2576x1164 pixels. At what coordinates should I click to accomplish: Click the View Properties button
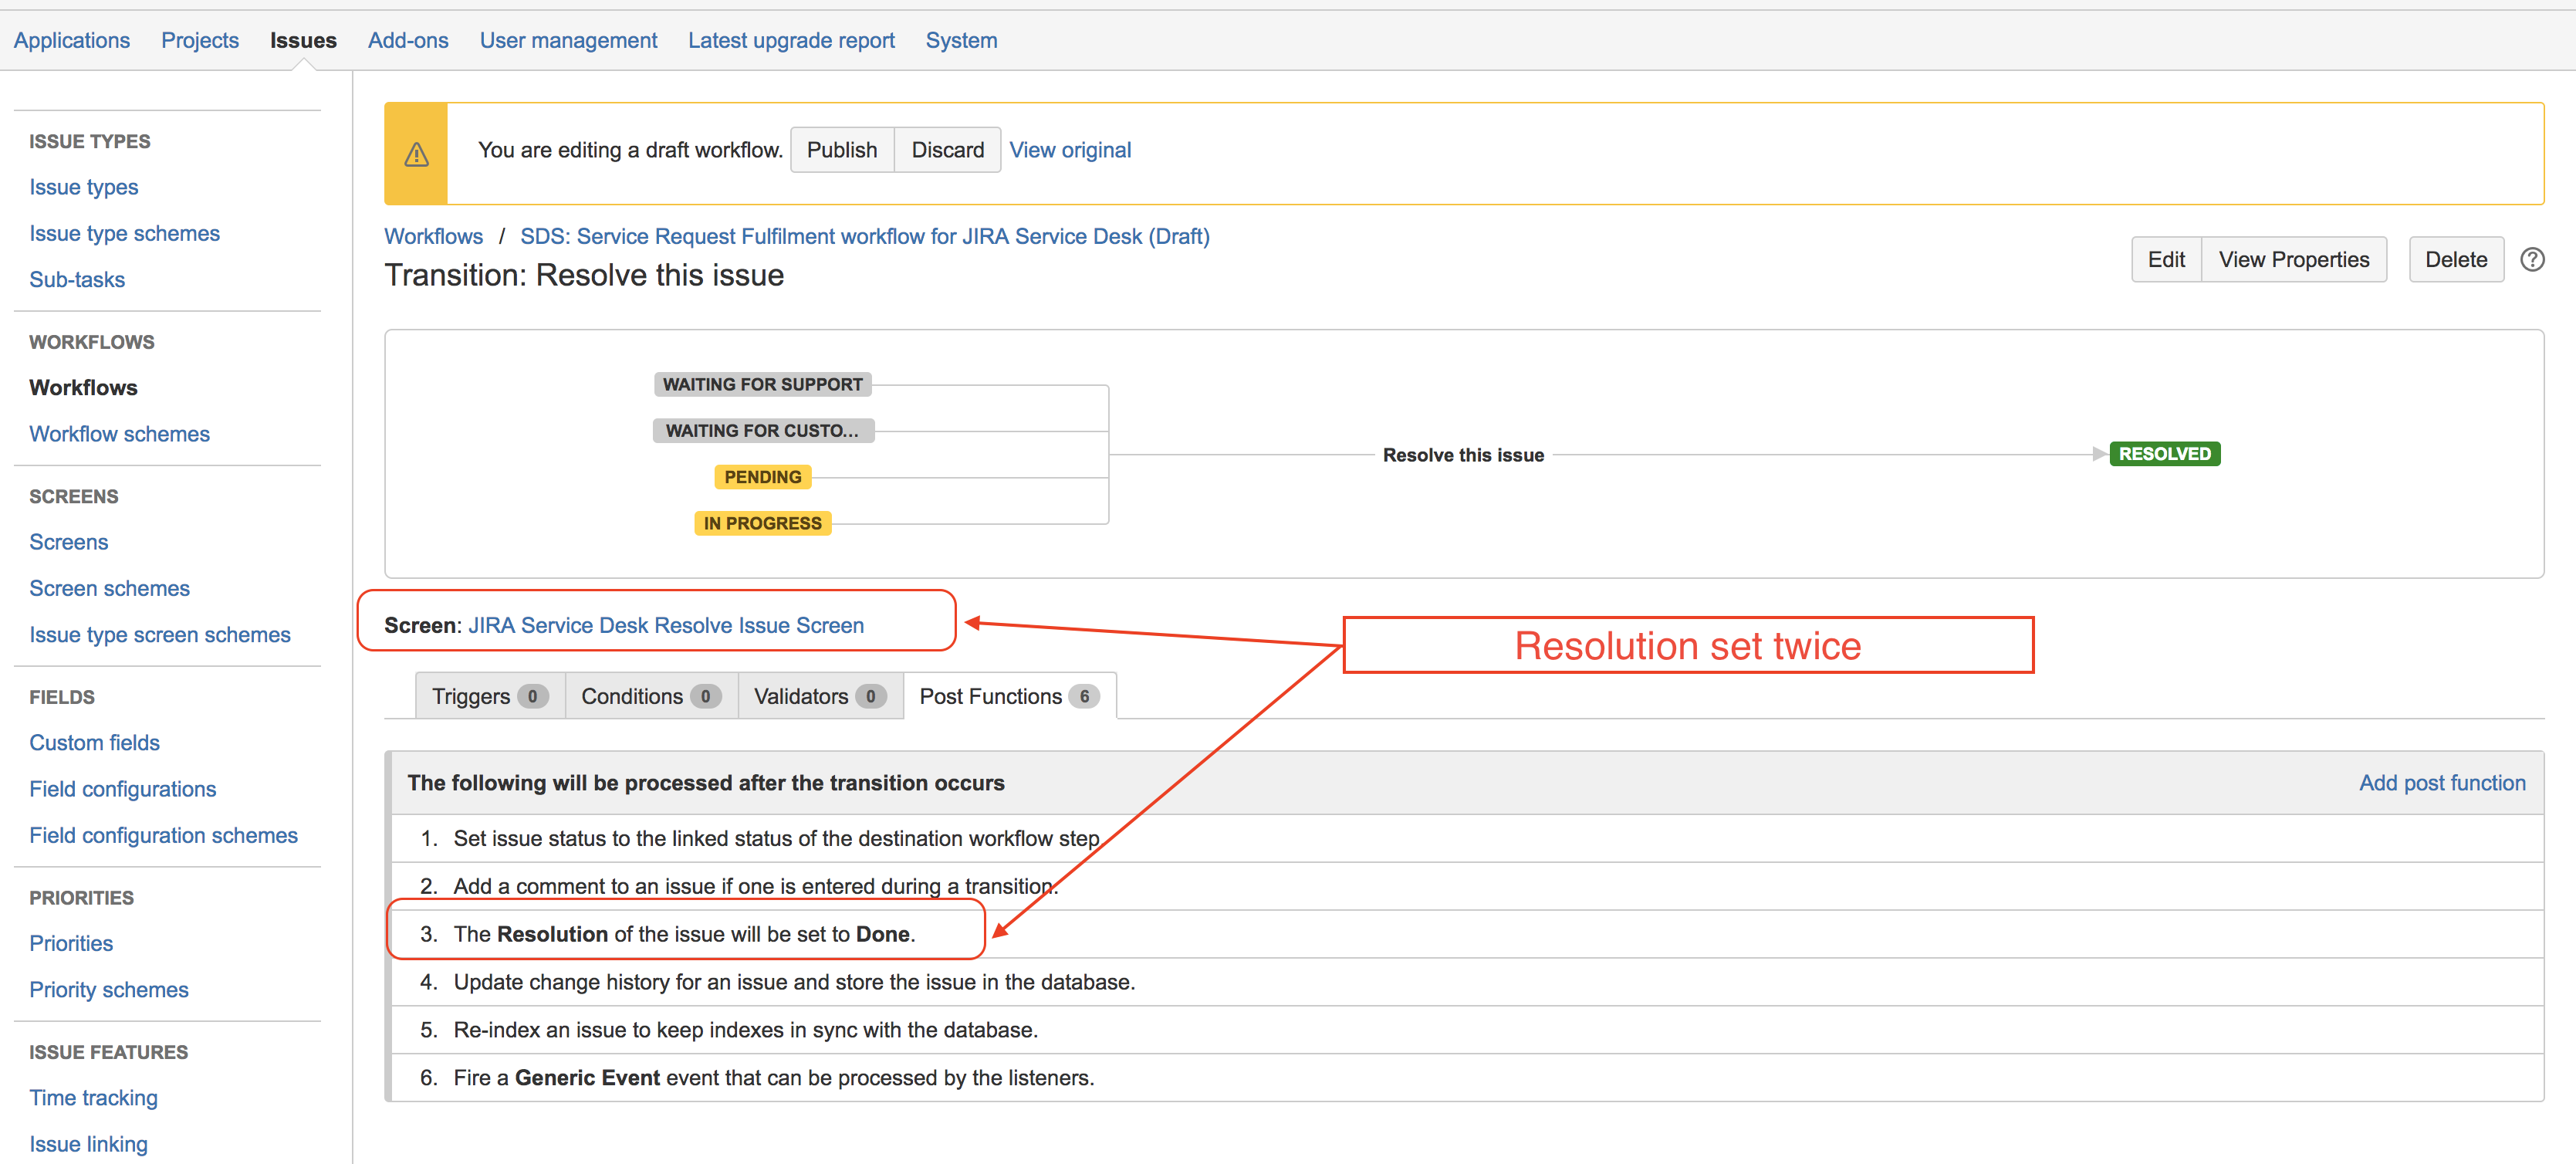(2293, 260)
